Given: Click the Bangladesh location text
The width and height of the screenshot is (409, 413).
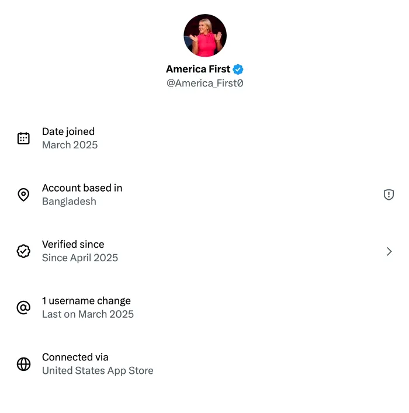Looking at the screenshot, I should point(69,202).
